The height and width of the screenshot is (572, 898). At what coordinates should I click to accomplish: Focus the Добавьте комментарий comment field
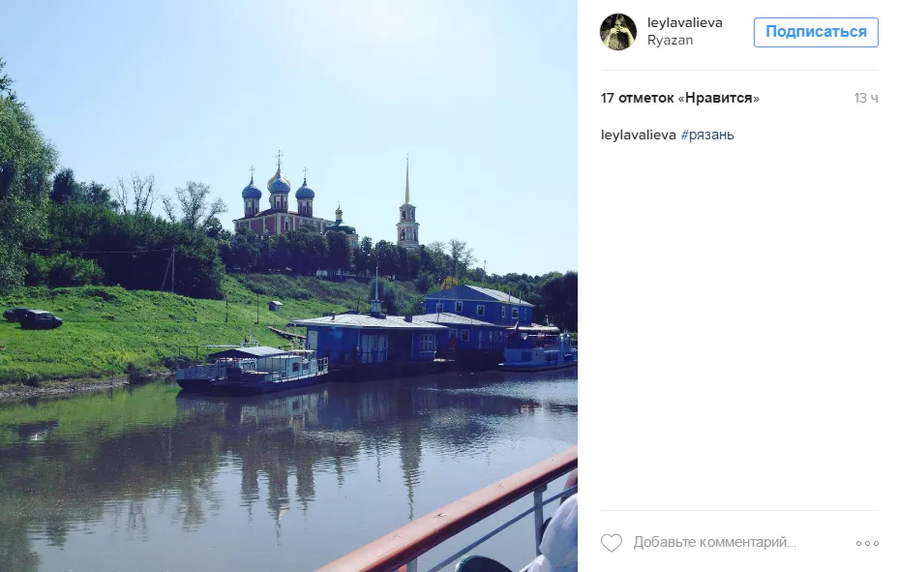coord(715,542)
